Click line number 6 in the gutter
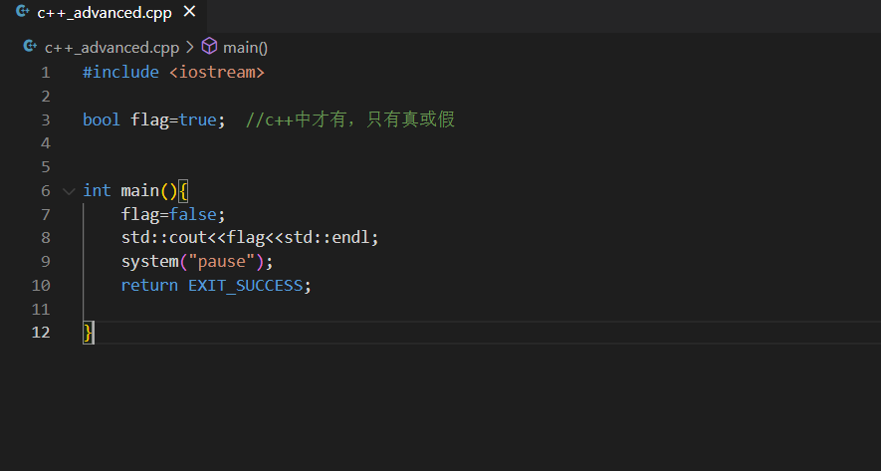The height and width of the screenshot is (471, 881). coord(45,190)
